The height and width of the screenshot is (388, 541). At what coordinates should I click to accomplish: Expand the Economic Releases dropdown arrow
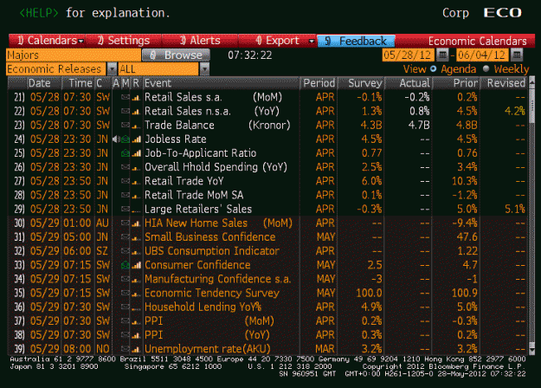112,69
